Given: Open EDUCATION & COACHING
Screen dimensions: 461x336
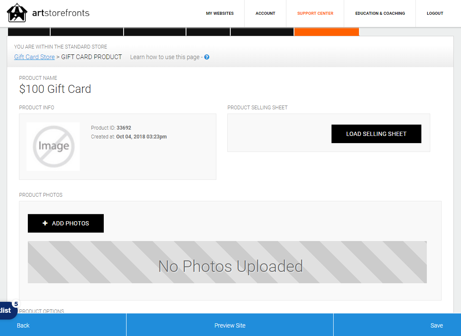Looking at the screenshot, I should (380, 13).
